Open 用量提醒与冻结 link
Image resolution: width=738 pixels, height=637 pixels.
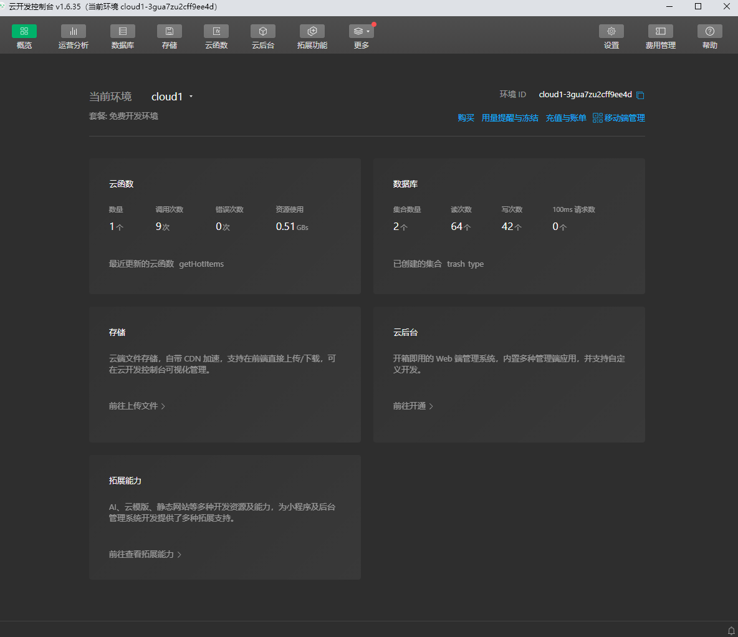510,118
